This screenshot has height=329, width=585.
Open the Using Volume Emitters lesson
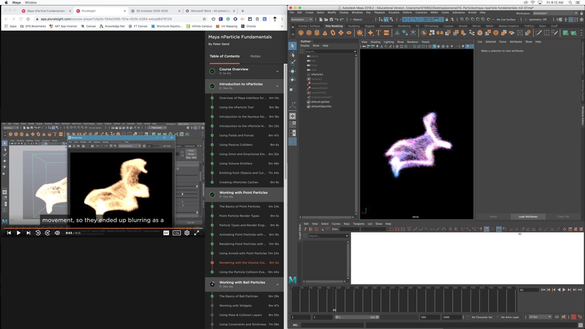pos(236,164)
